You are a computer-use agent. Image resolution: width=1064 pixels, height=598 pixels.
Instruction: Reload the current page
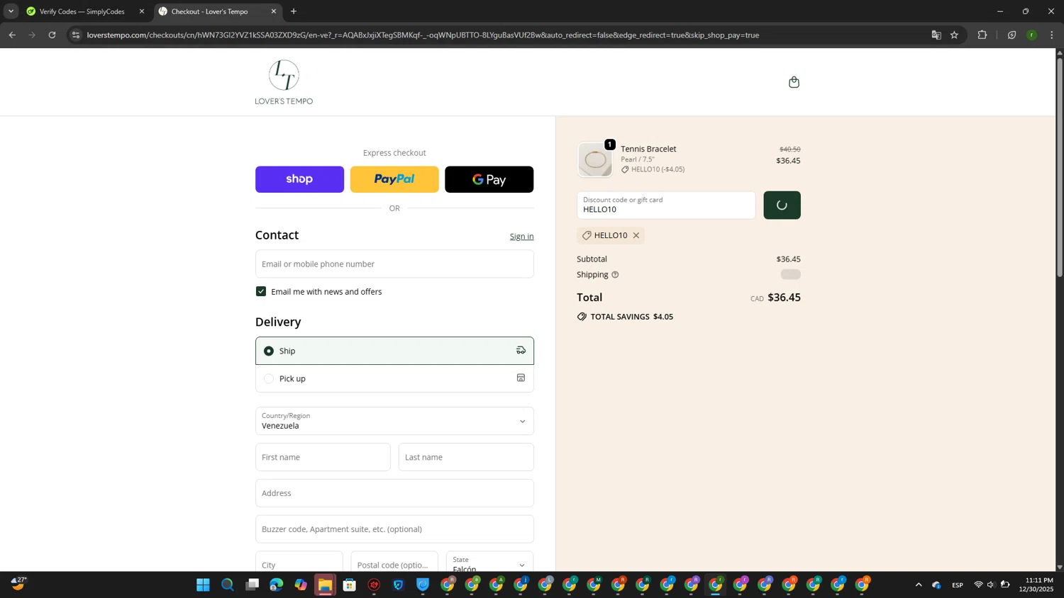coord(52,35)
